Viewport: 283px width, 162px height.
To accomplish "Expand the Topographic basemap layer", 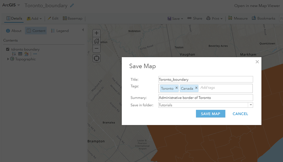I will (8, 59).
